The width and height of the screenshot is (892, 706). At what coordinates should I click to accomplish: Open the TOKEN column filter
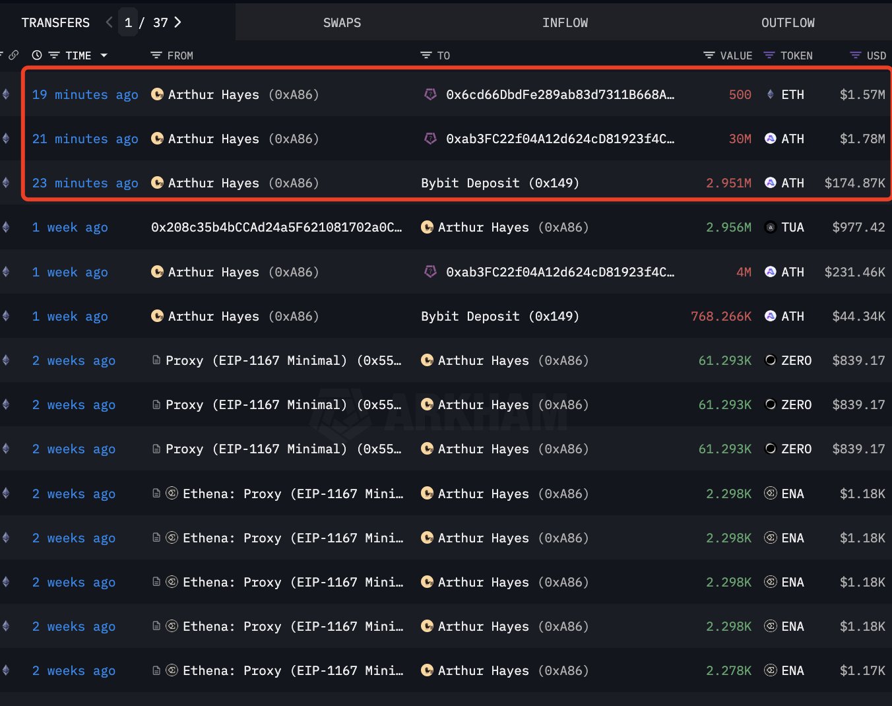tap(769, 55)
